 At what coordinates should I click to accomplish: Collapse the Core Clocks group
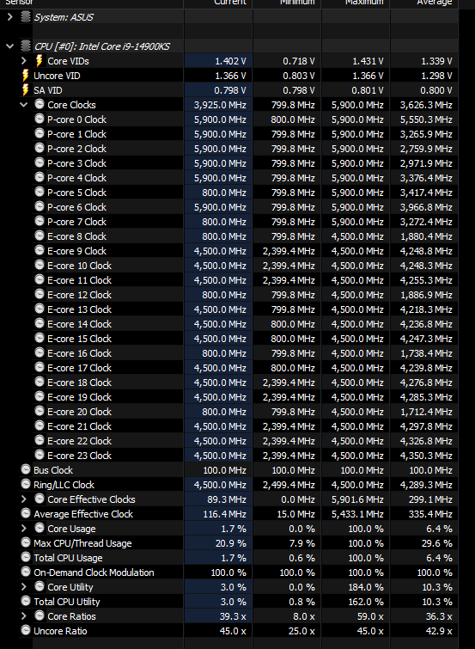tap(24, 105)
